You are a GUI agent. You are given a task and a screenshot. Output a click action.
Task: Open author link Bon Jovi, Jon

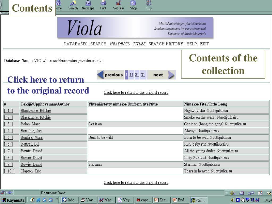point(31,131)
